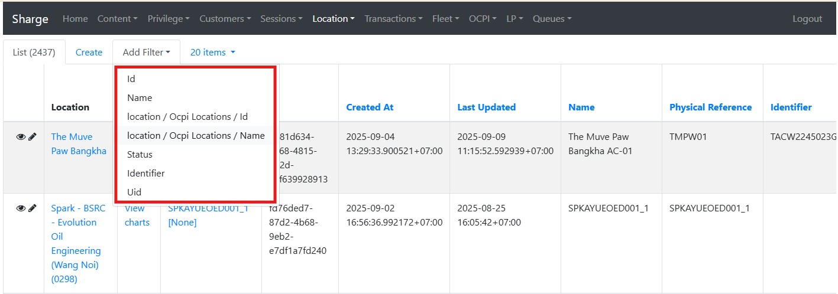Image resolution: width=838 pixels, height=294 pixels.
Task: Click the pencil edit icon for The Muve Paw Bangkha
Action: click(33, 137)
